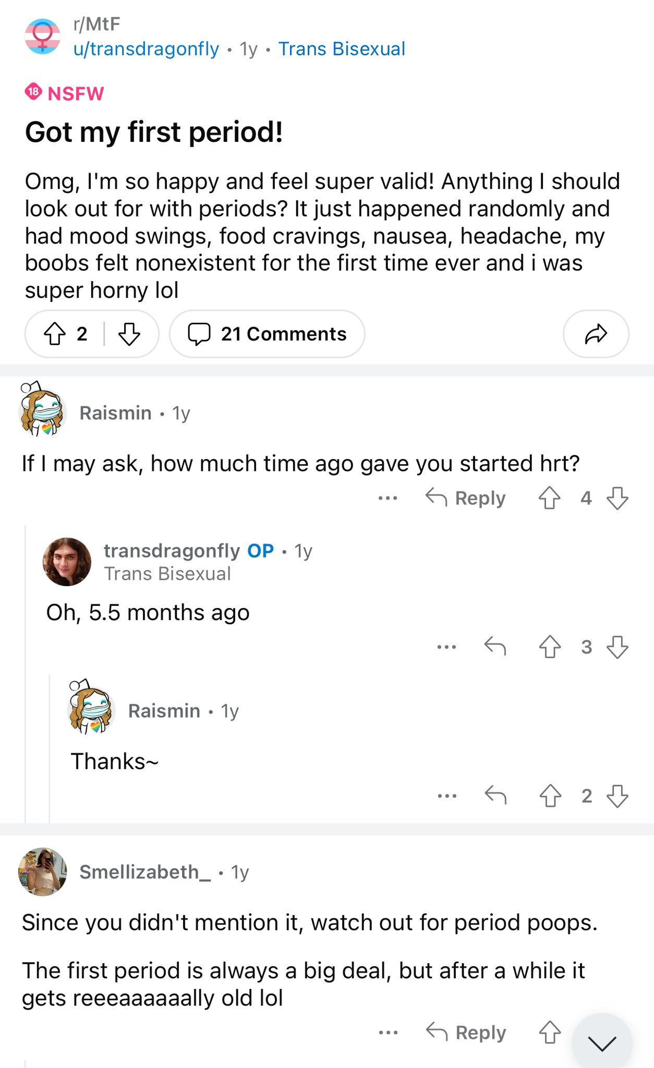Open transdragonfly's avatar photo
The image size is (654, 1068).
coord(67,562)
